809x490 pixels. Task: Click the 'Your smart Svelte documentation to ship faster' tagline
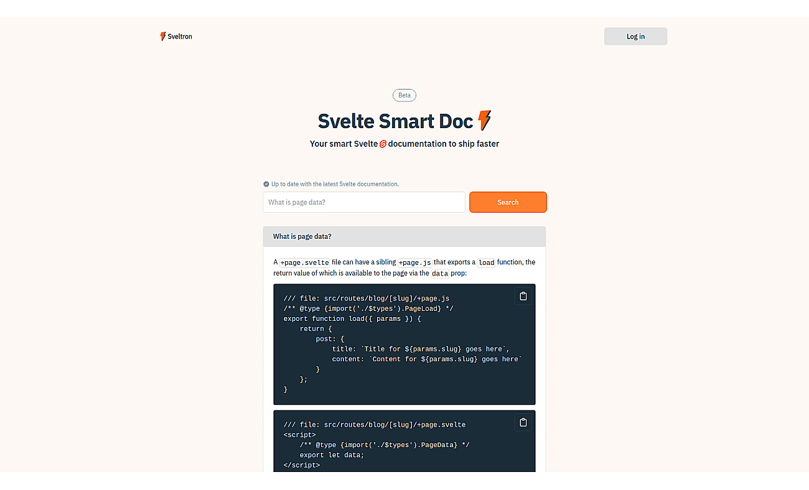point(404,144)
